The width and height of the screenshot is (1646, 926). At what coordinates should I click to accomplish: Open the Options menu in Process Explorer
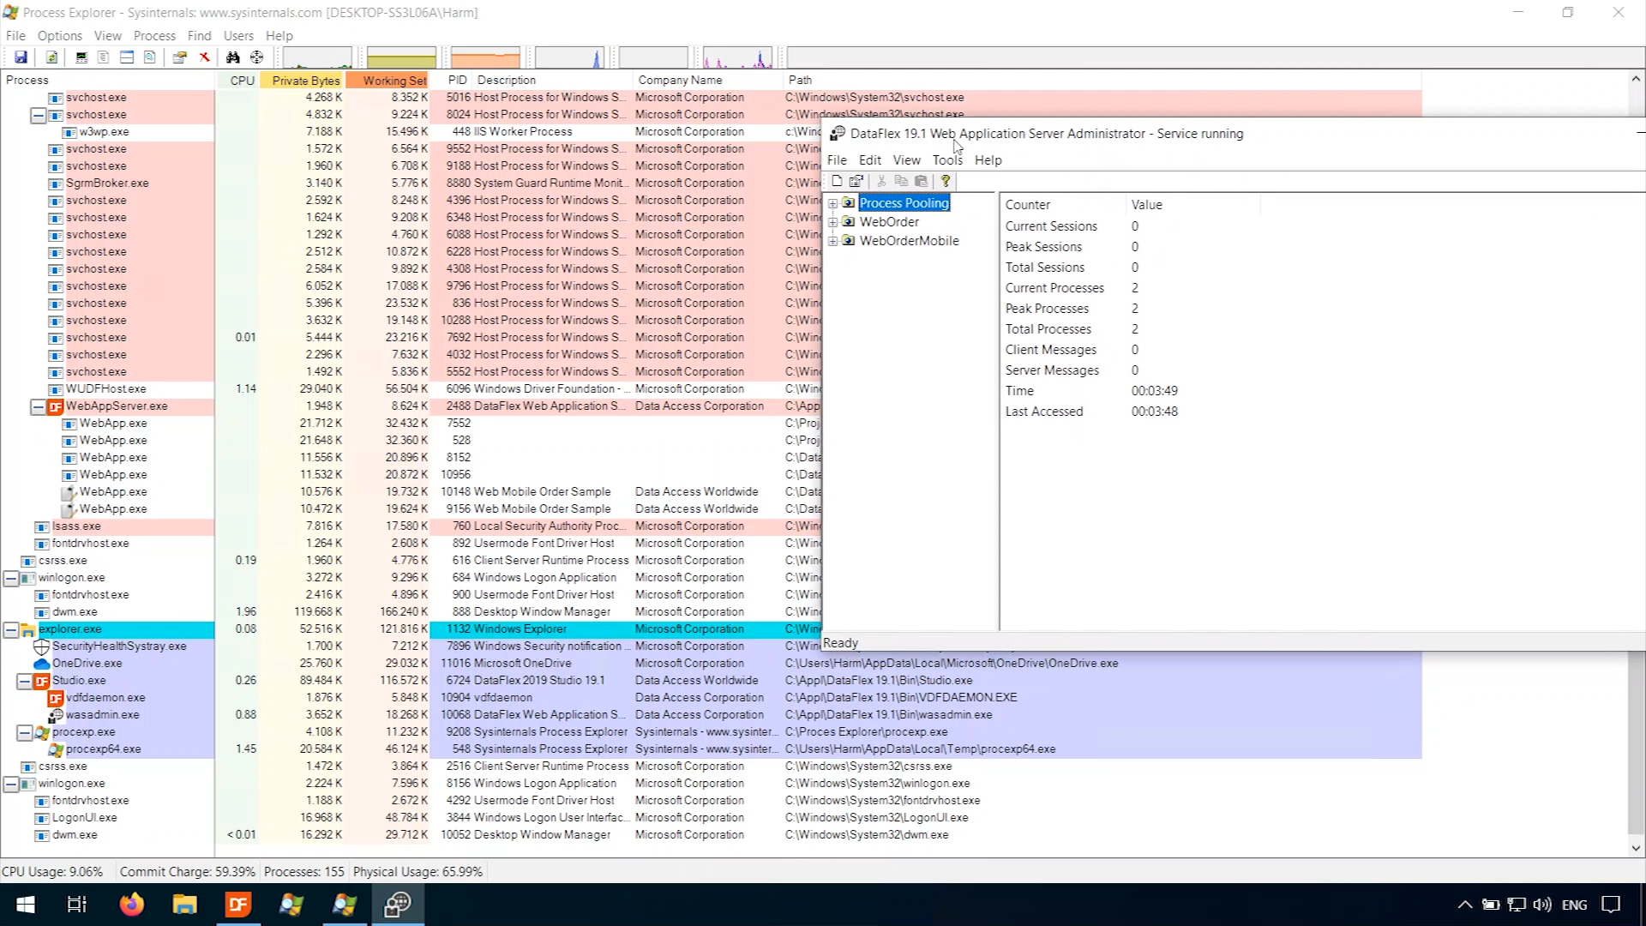coord(59,36)
